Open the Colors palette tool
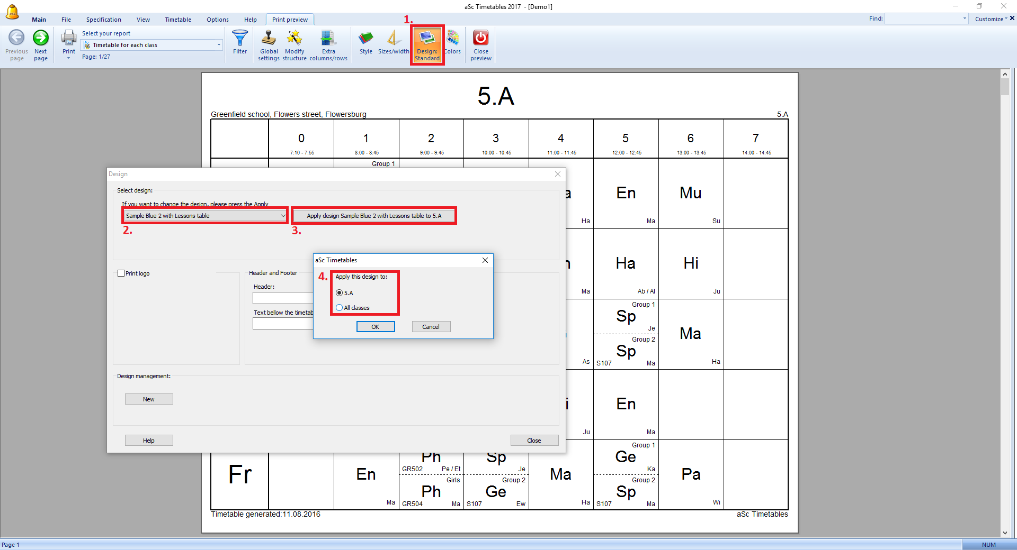Viewport: 1017px width, 550px height. (453, 39)
